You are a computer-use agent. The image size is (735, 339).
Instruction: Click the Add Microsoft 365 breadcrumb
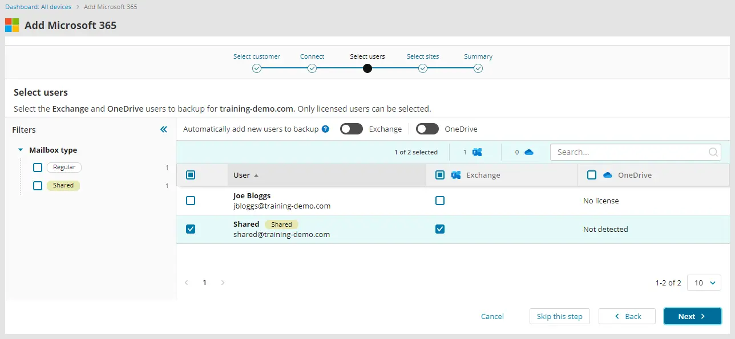point(111,7)
